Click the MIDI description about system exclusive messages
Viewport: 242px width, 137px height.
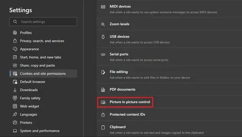coord(163,12)
